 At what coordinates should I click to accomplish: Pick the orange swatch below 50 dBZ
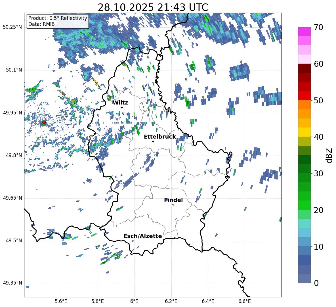coord(304,105)
